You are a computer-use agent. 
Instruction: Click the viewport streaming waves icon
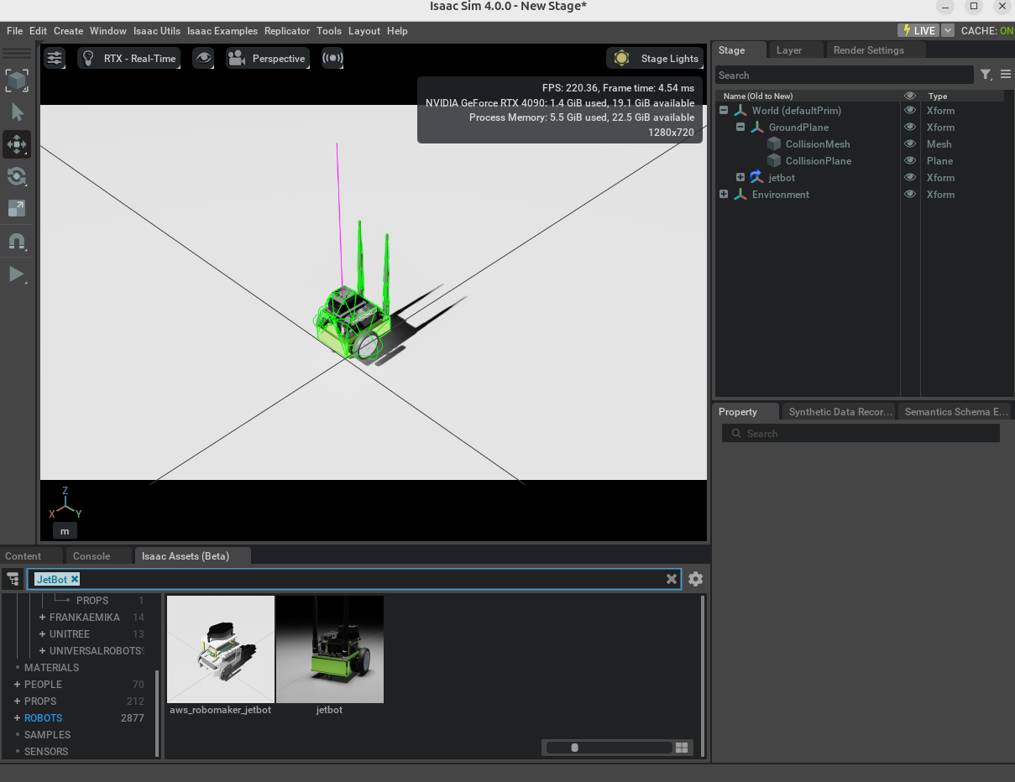[333, 58]
